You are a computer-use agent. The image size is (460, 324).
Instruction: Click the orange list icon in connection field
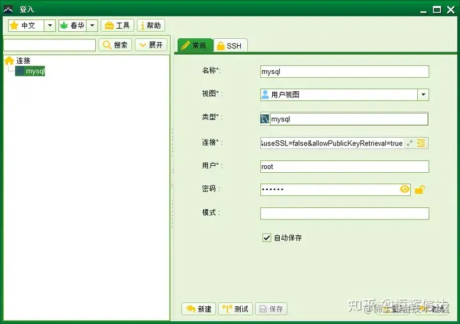pyautogui.click(x=421, y=144)
